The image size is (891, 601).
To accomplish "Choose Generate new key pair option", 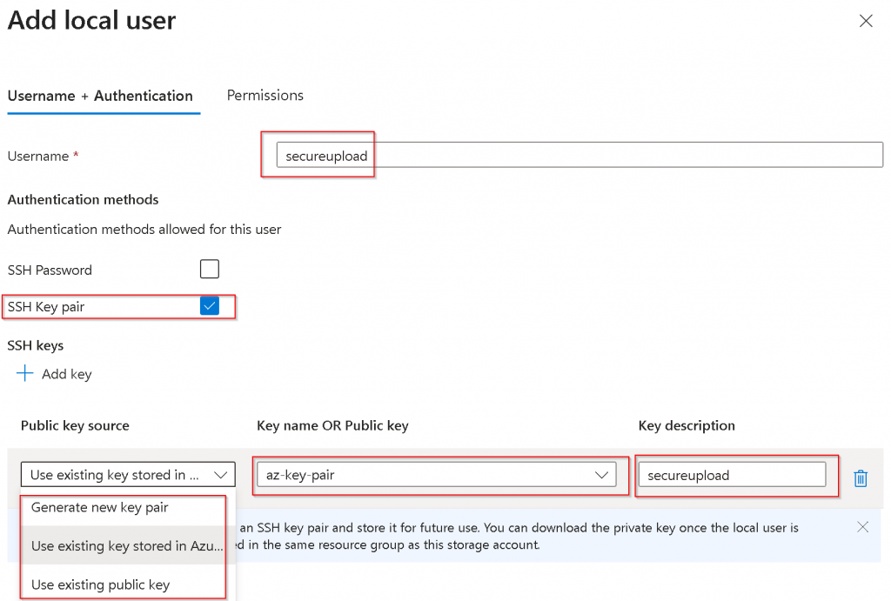I will [x=100, y=507].
